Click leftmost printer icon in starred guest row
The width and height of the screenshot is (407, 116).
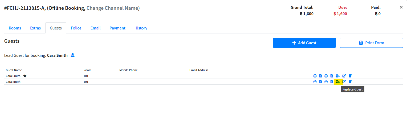tap(315, 76)
